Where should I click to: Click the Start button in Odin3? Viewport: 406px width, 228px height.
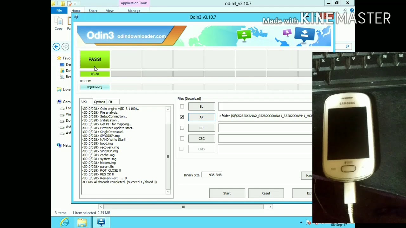click(x=227, y=193)
